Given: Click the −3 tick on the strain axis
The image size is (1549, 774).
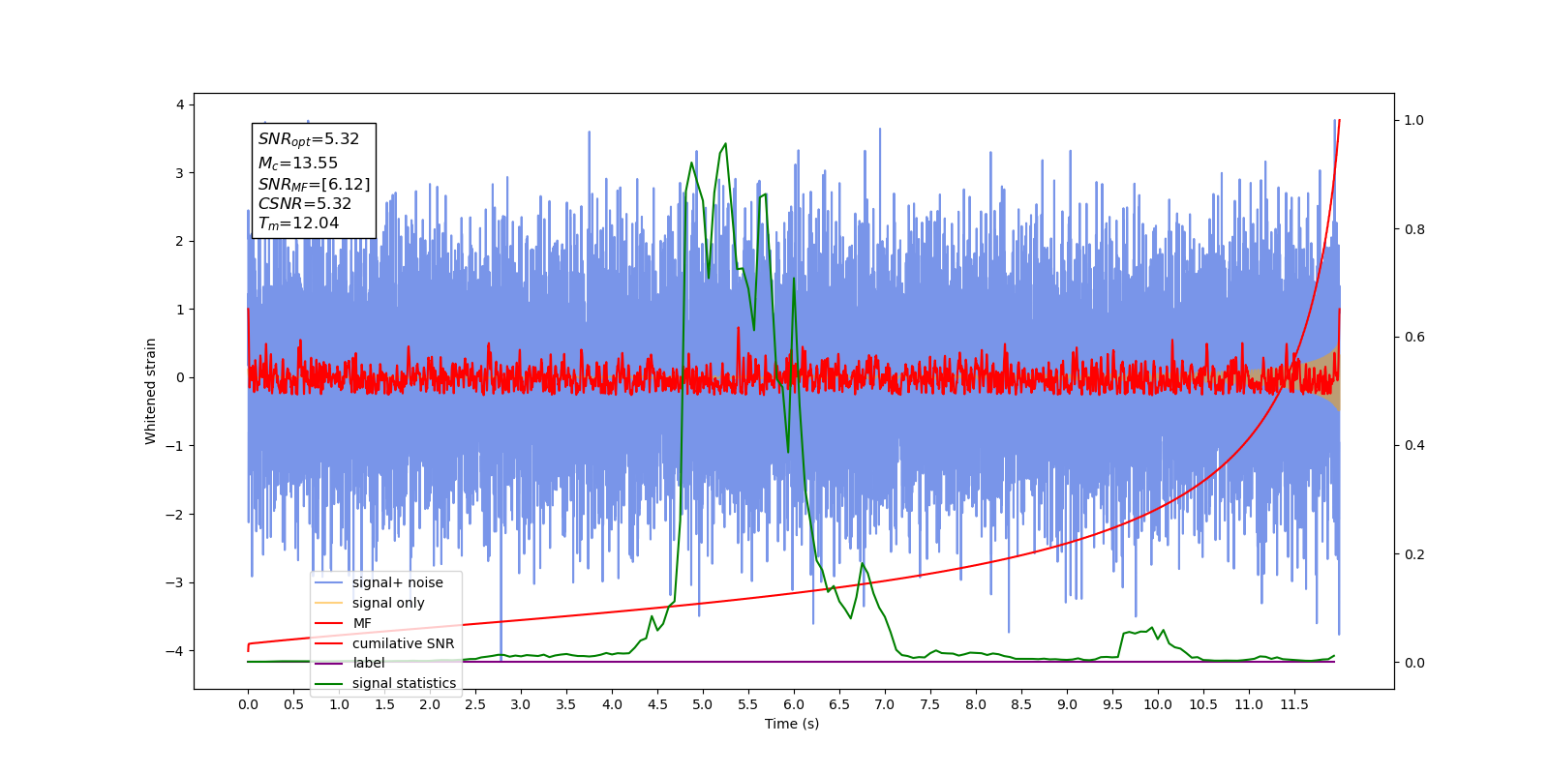Looking at the screenshot, I should pyautogui.click(x=173, y=582).
